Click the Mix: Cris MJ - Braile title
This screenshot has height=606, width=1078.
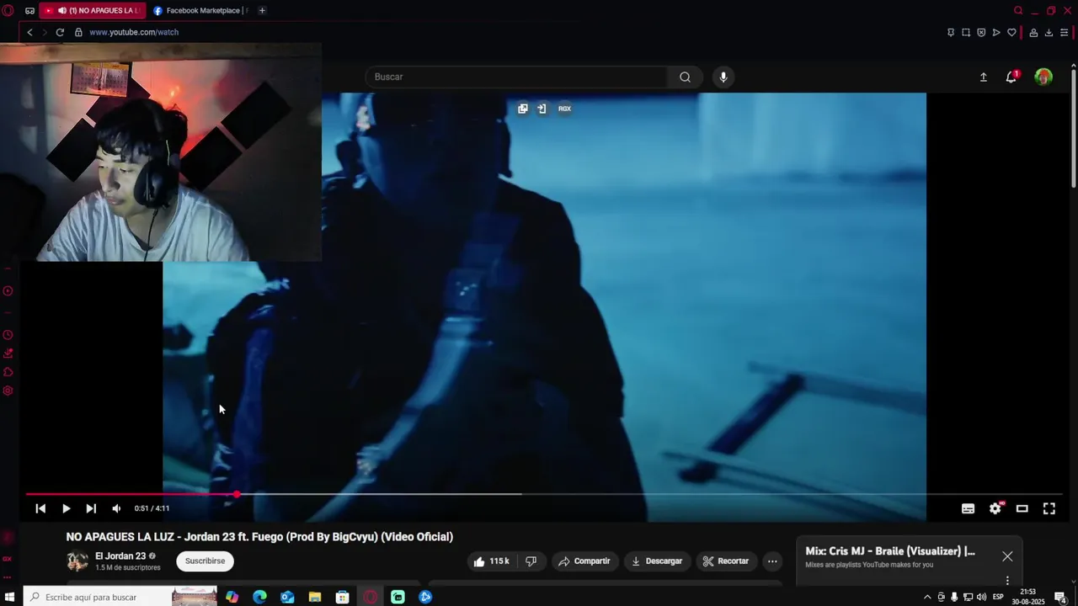click(890, 551)
